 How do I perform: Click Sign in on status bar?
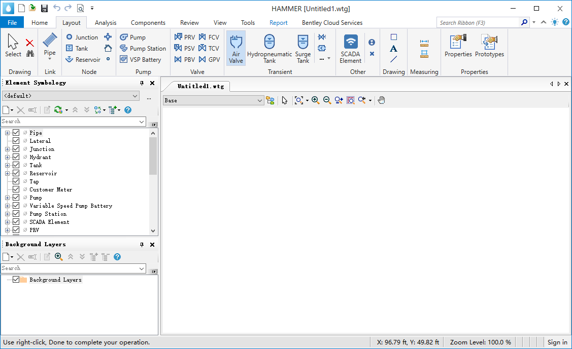click(557, 342)
